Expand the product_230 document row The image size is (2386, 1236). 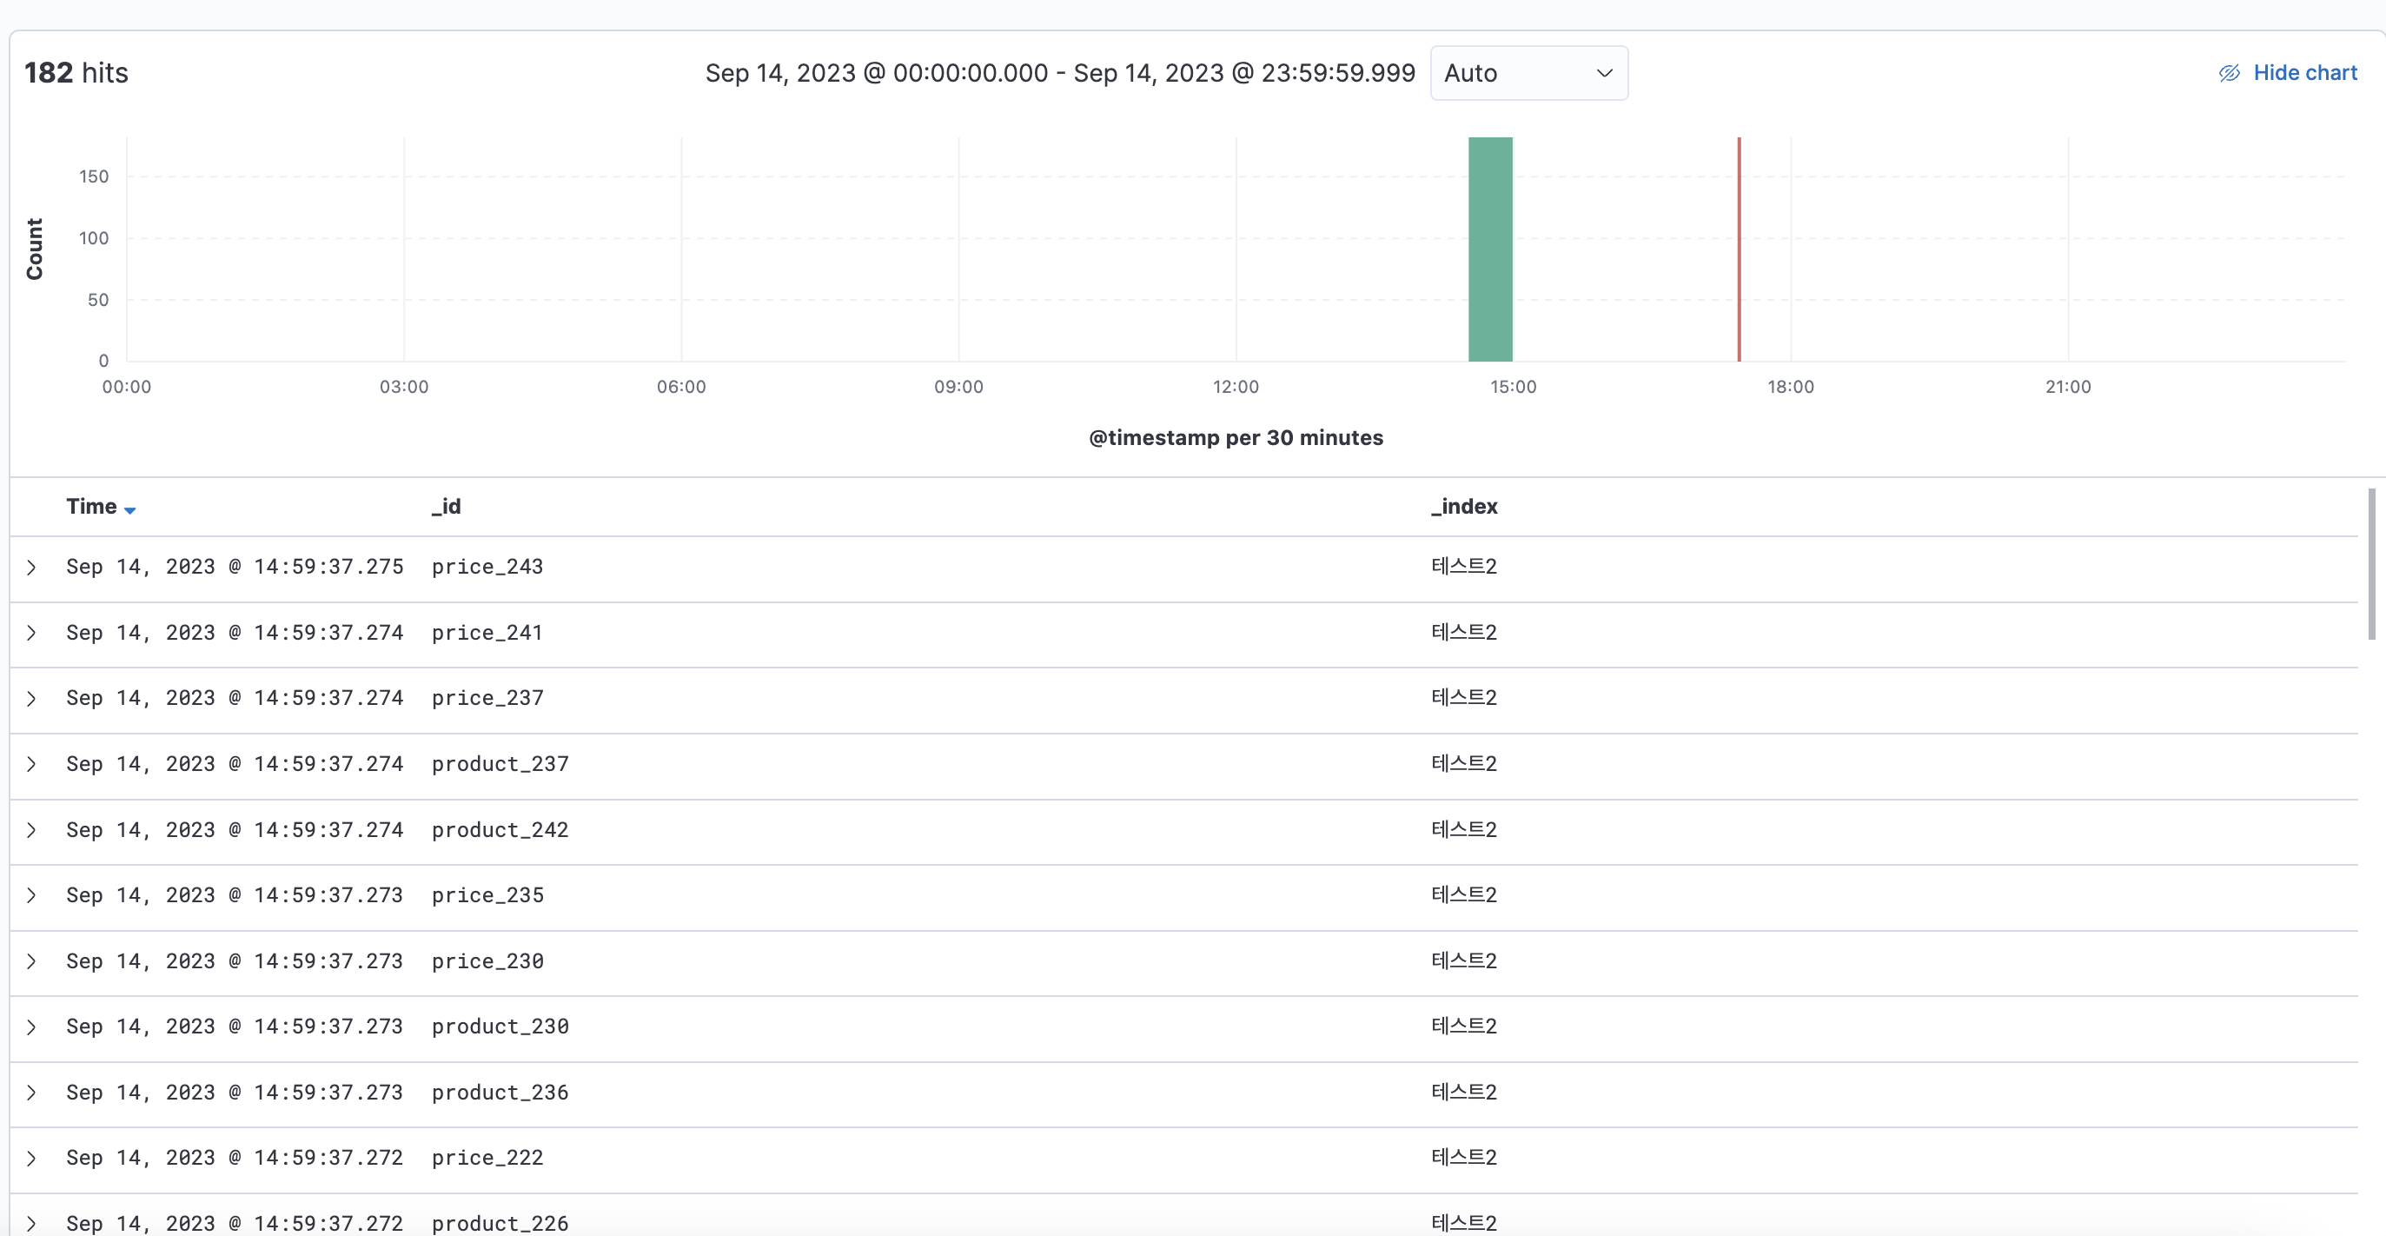(31, 1027)
